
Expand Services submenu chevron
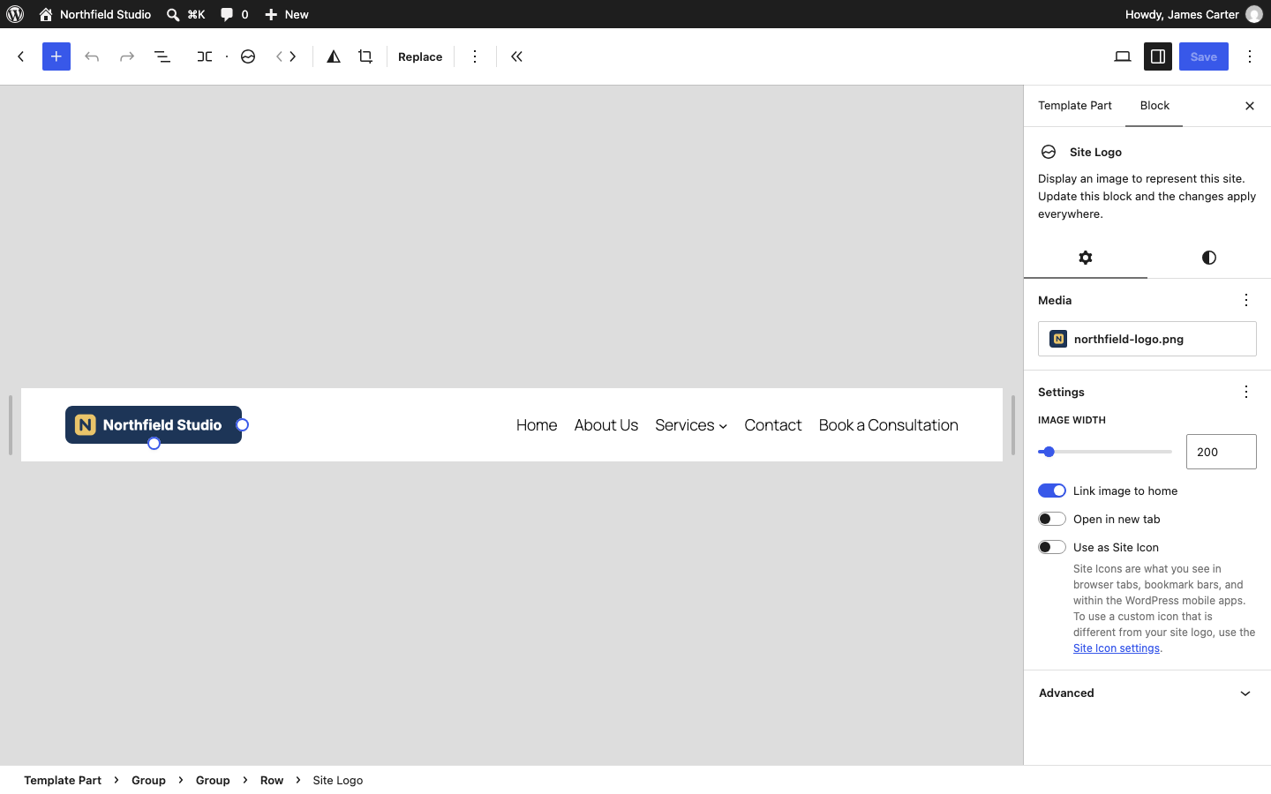coord(723,427)
